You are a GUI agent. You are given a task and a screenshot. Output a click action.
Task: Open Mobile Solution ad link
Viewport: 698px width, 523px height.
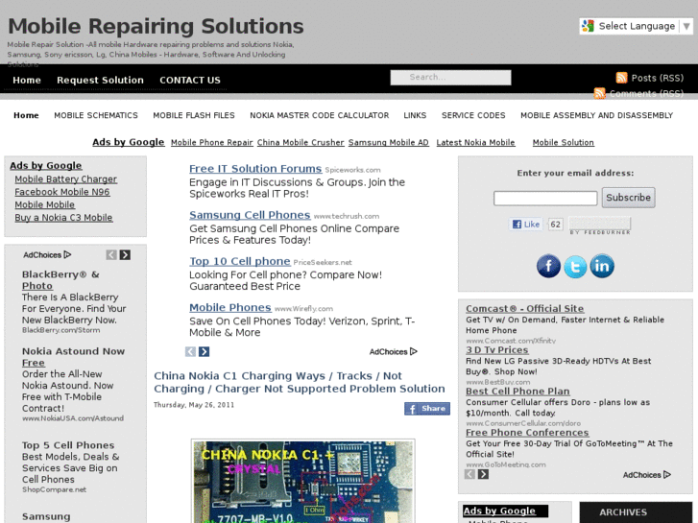click(564, 142)
